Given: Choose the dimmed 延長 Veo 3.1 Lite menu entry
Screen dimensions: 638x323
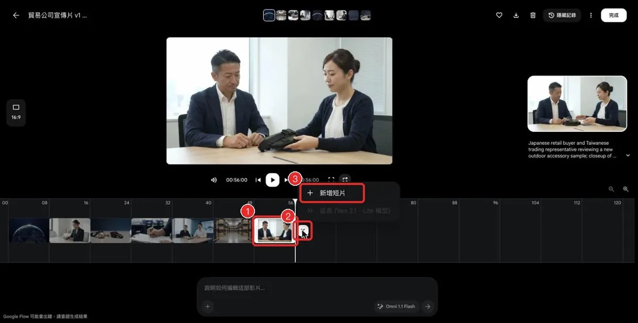Looking at the screenshot, I should point(350,211).
